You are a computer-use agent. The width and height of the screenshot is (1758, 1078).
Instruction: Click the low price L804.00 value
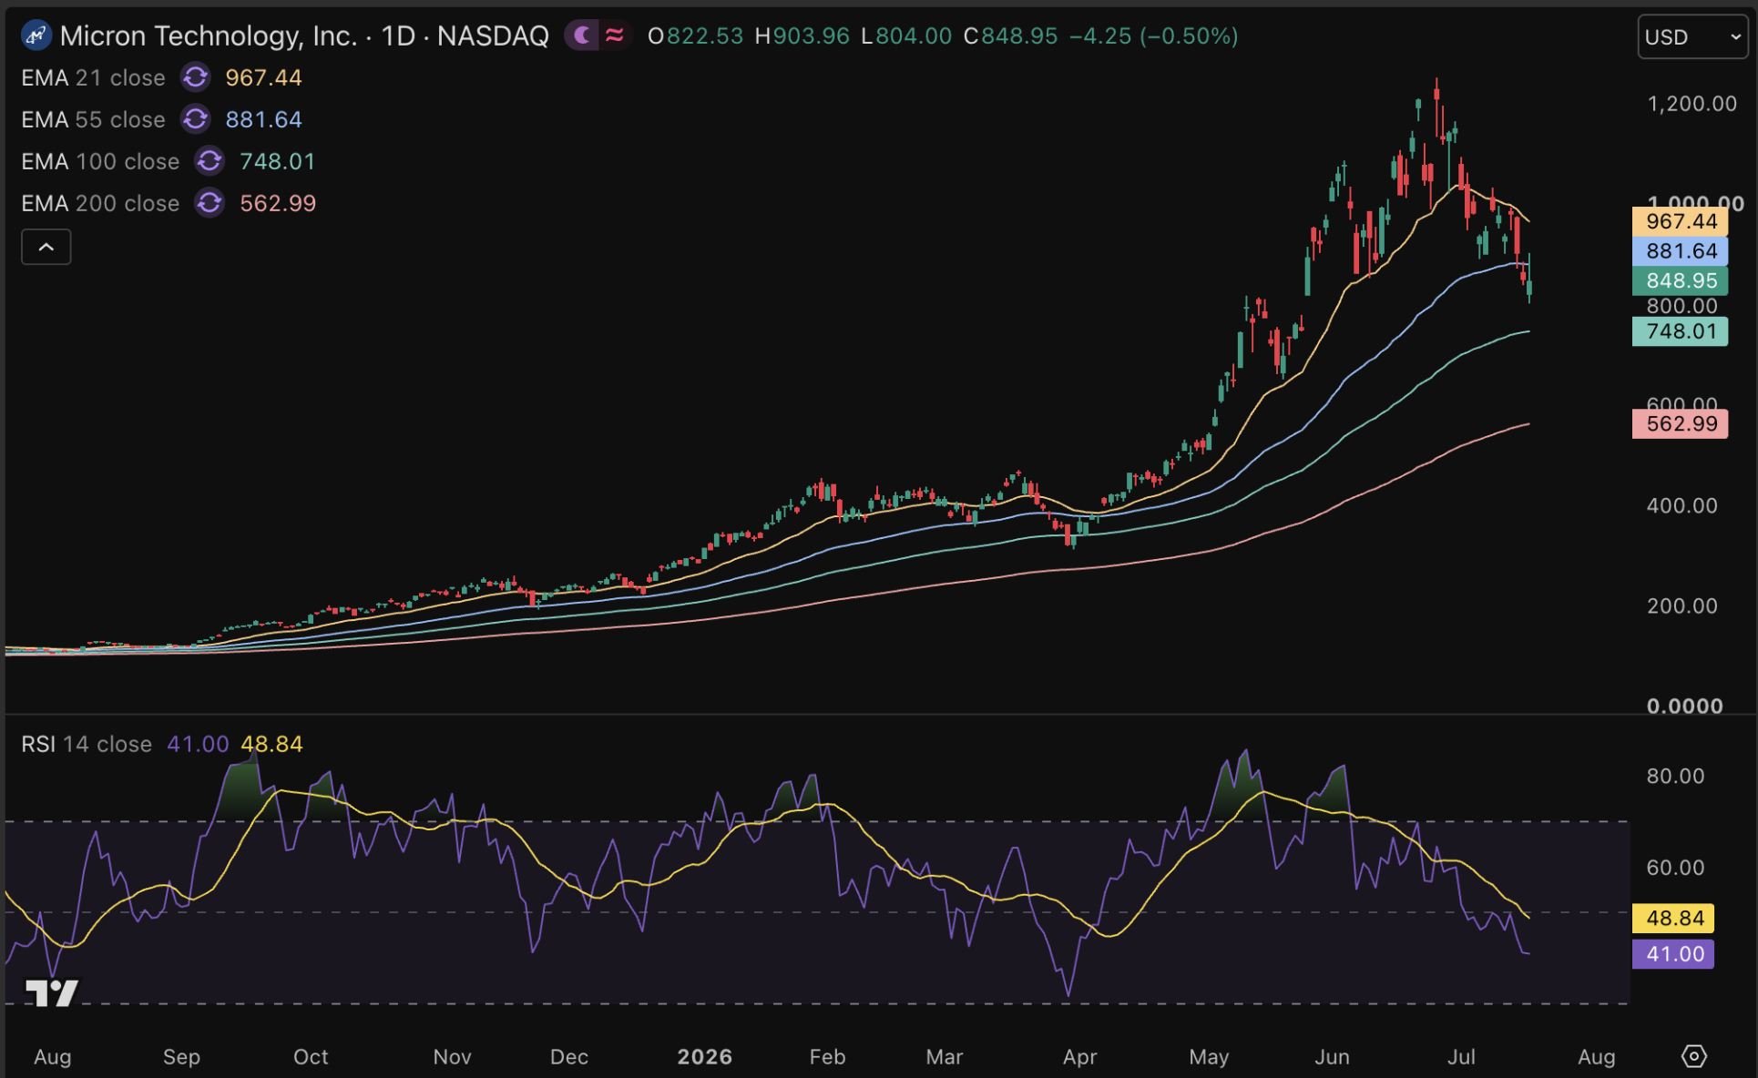coord(906,36)
